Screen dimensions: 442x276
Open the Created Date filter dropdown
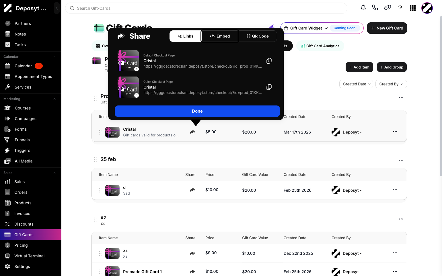point(356,84)
